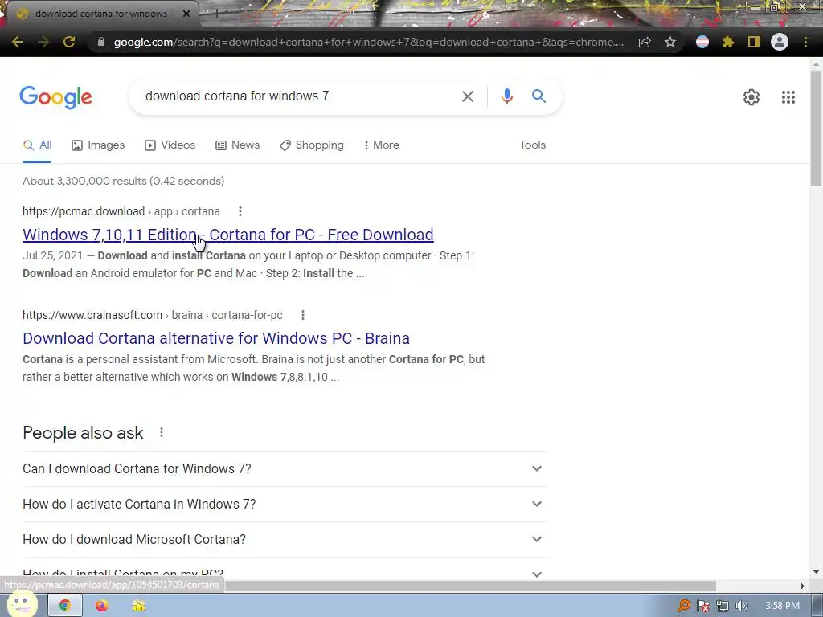Switch to the Images tab
823x617 pixels.
coord(98,145)
